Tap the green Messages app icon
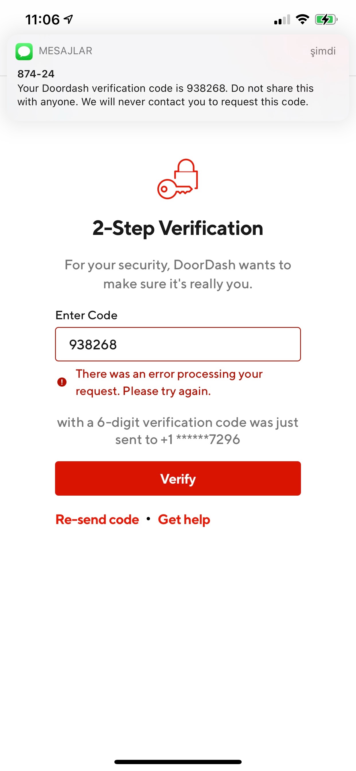The image size is (356, 771). pyautogui.click(x=24, y=51)
